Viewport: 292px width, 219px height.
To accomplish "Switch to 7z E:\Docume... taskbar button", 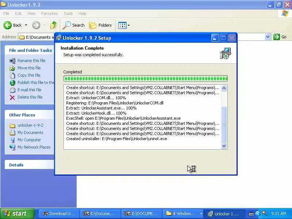I will (x=100, y=214).
